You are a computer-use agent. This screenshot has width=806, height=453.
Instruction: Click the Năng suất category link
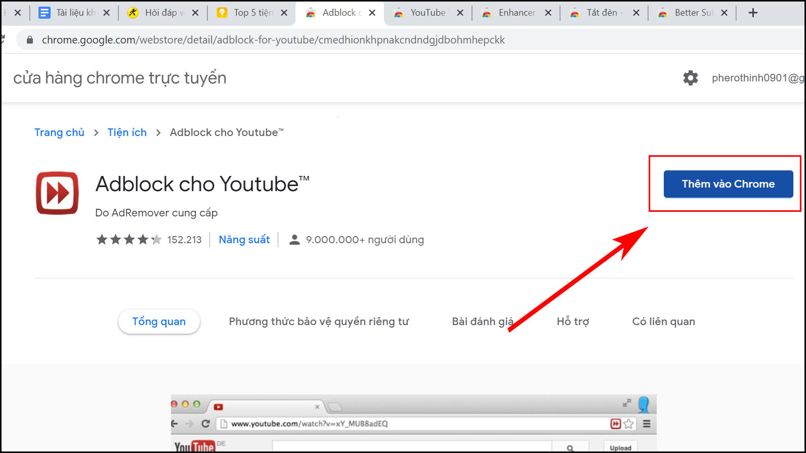pos(244,240)
